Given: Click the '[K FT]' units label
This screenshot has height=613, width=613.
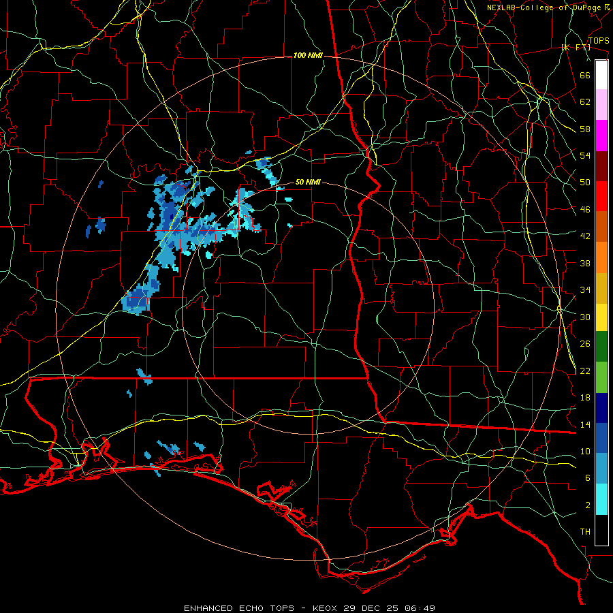Looking at the screenshot, I should click(x=576, y=47).
